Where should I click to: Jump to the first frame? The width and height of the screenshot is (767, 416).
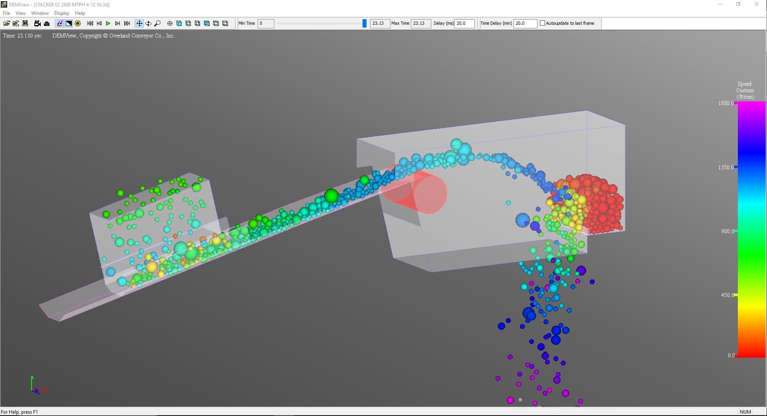click(x=90, y=24)
